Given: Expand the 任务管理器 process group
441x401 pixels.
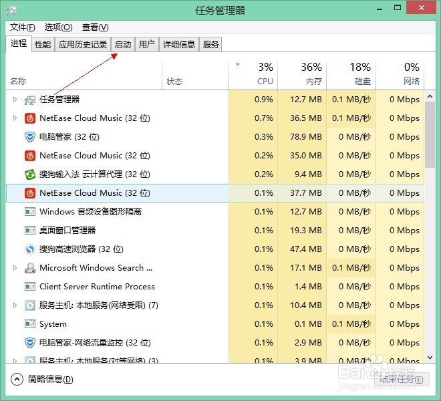Looking at the screenshot, I should [15, 100].
